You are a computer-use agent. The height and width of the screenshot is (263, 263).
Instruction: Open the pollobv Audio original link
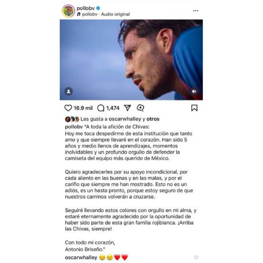106,14
